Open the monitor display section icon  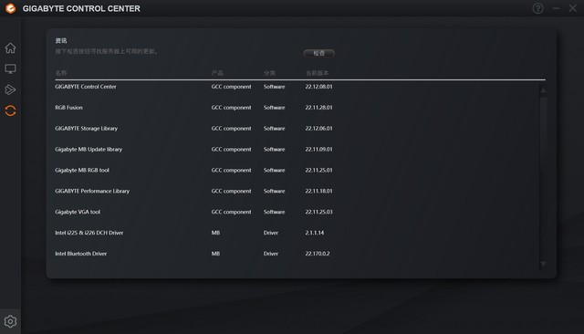point(10,68)
